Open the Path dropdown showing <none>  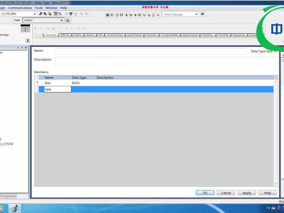click(x=62, y=20)
